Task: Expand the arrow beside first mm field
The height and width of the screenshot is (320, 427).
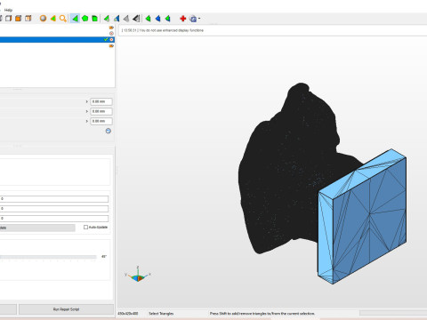Action: click(87, 101)
